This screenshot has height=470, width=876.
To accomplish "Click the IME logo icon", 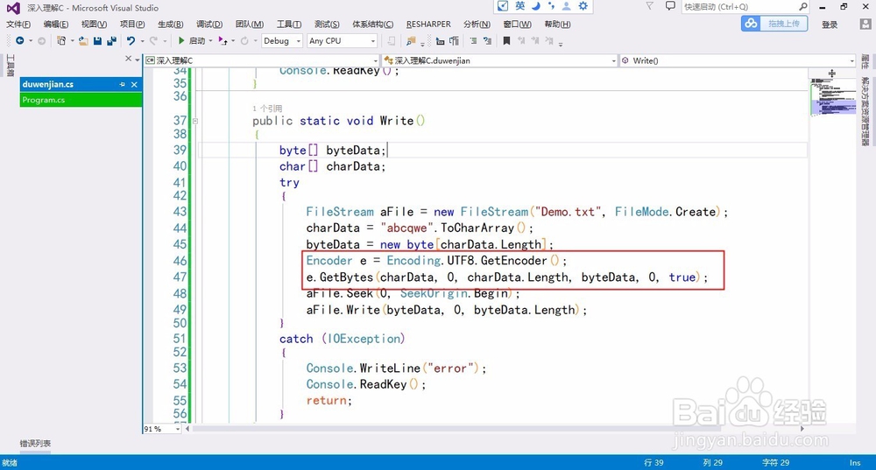I will [504, 6].
